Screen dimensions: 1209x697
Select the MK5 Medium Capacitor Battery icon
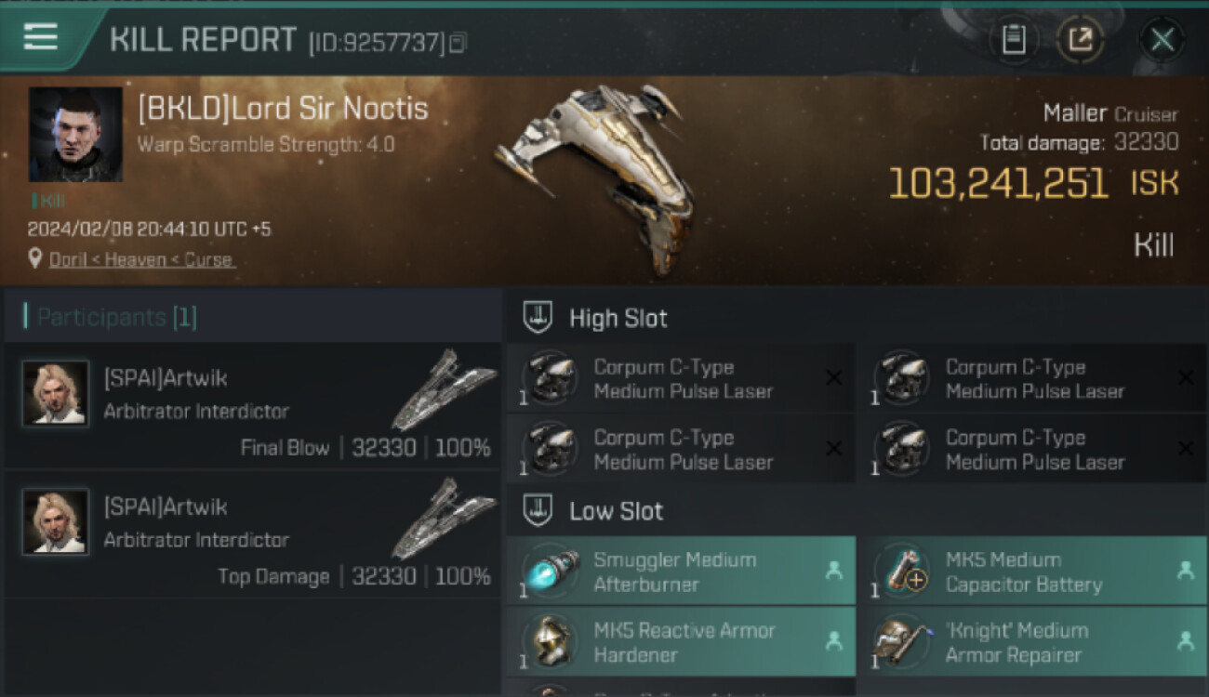point(902,572)
